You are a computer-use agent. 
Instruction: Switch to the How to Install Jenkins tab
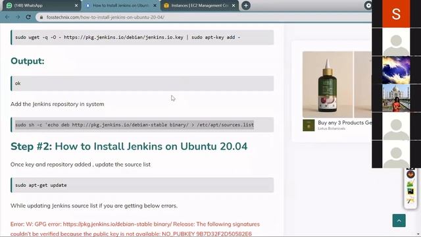pyautogui.click(x=121, y=5)
